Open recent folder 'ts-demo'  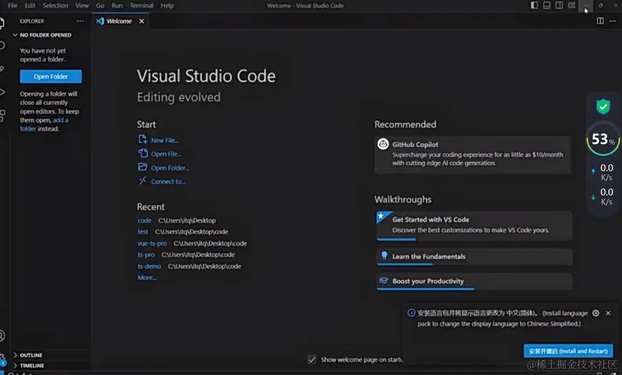coord(149,267)
